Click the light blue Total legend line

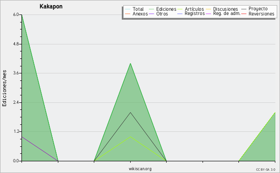(x=128, y=9)
